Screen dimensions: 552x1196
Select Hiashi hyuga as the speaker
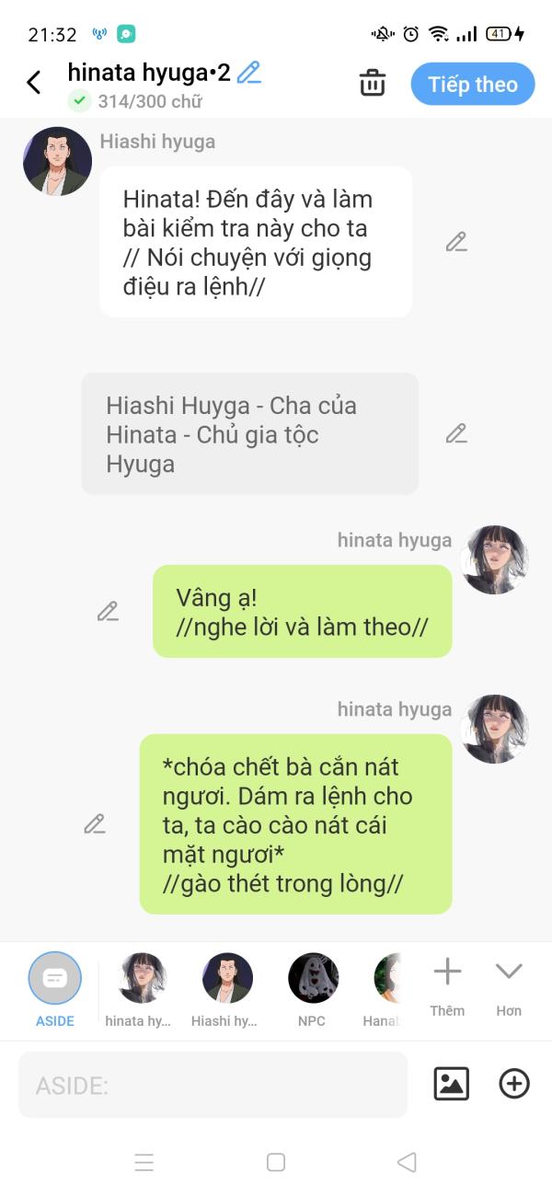pos(225,990)
